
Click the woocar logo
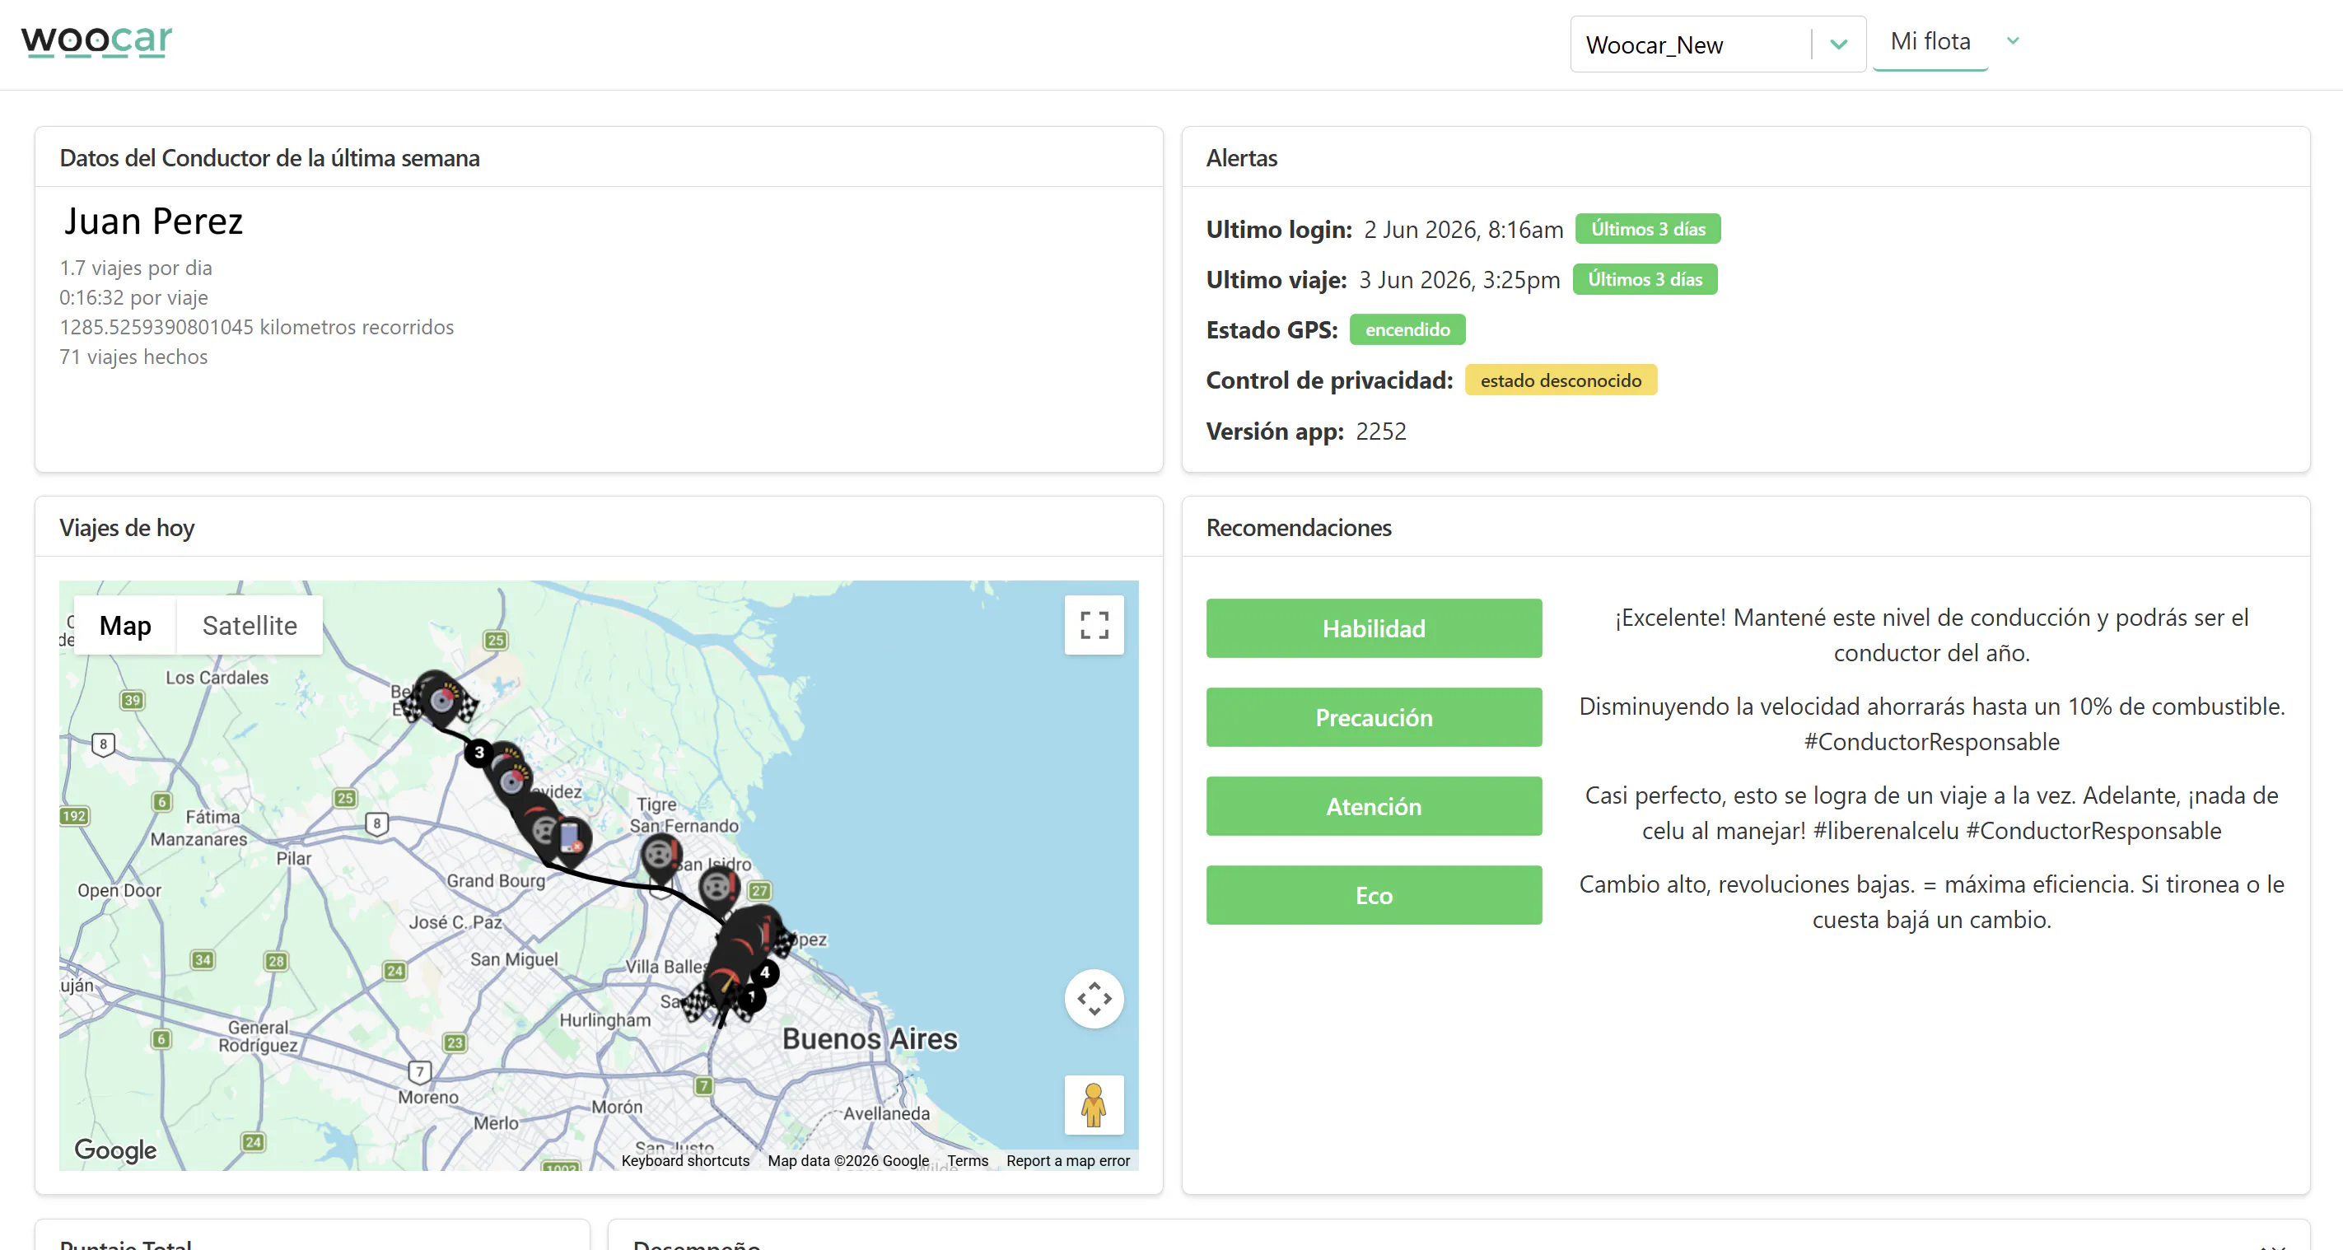(x=96, y=41)
